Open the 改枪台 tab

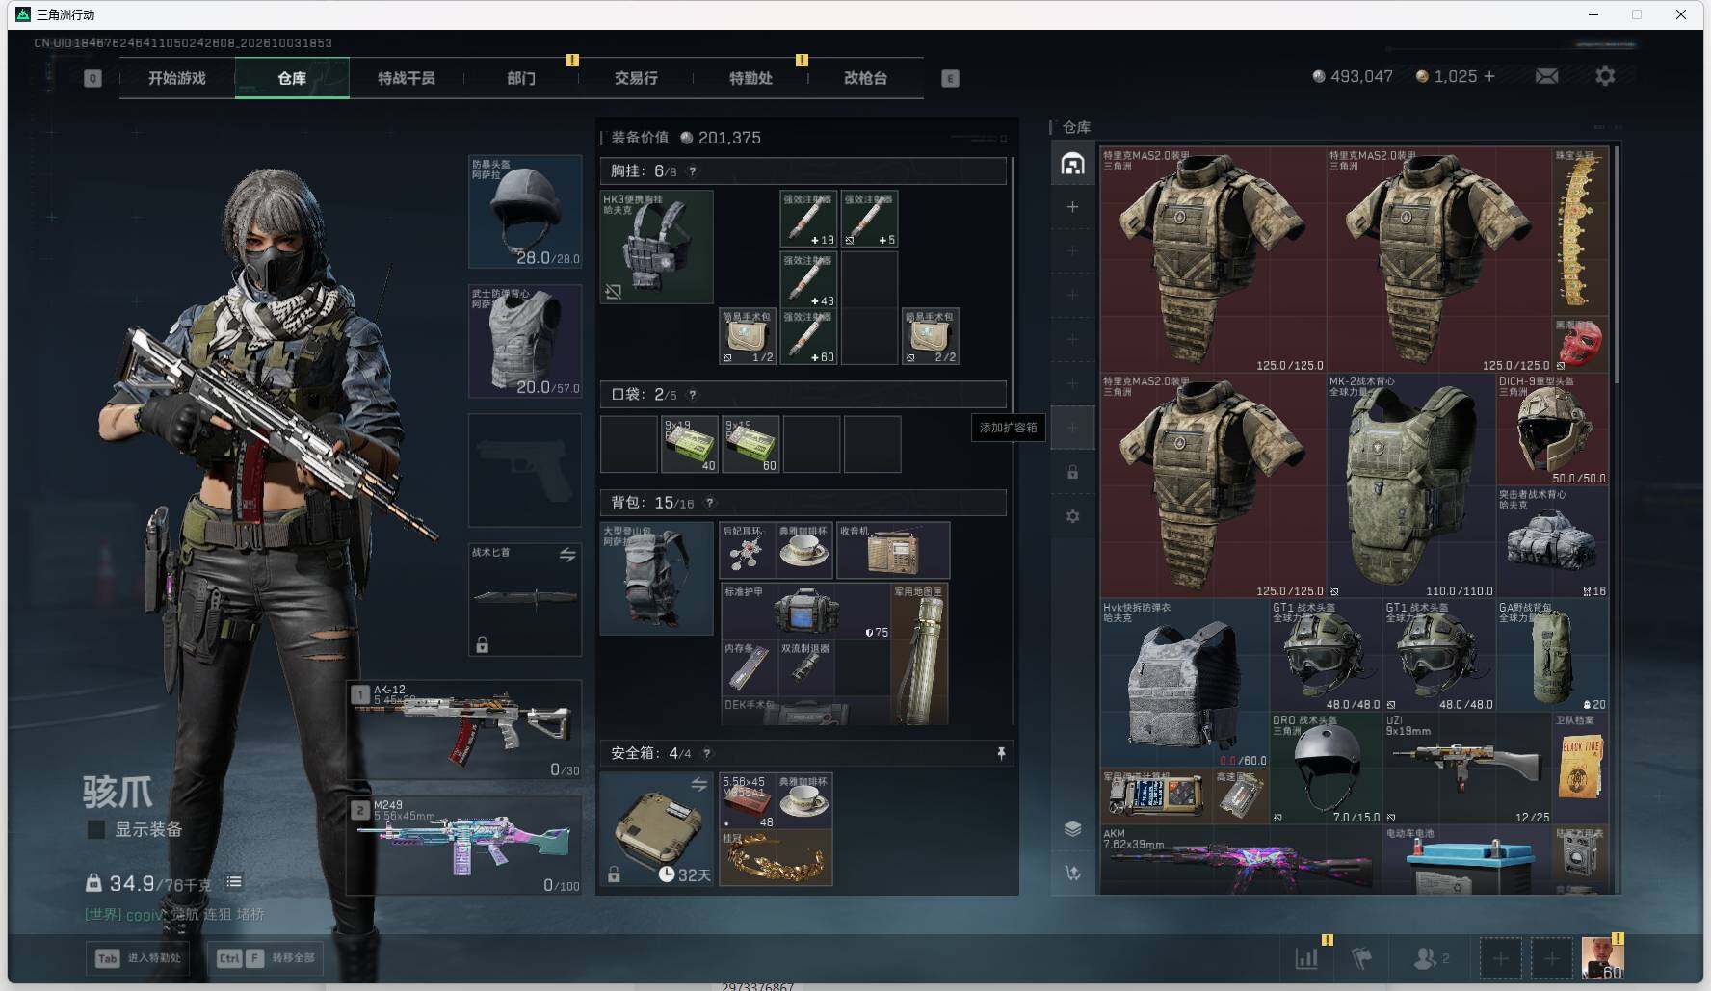[865, 78]
